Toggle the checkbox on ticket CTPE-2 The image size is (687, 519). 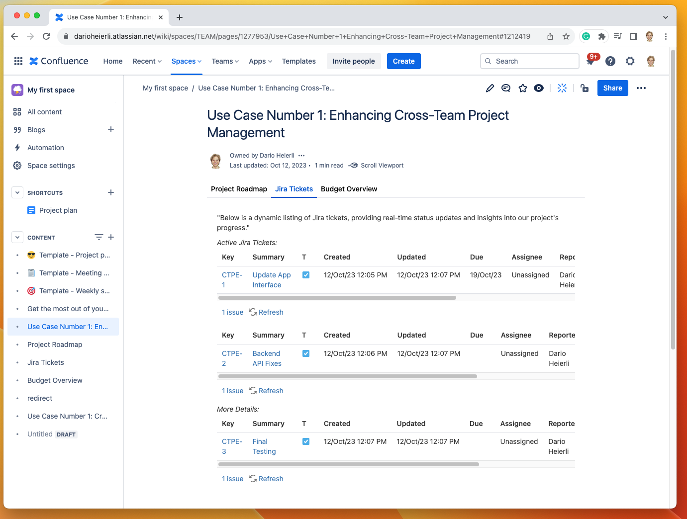click(x=306, y=353)
